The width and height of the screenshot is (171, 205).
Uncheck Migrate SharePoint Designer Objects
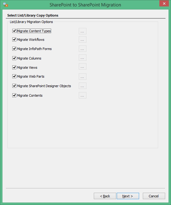[x=14, y=86]
